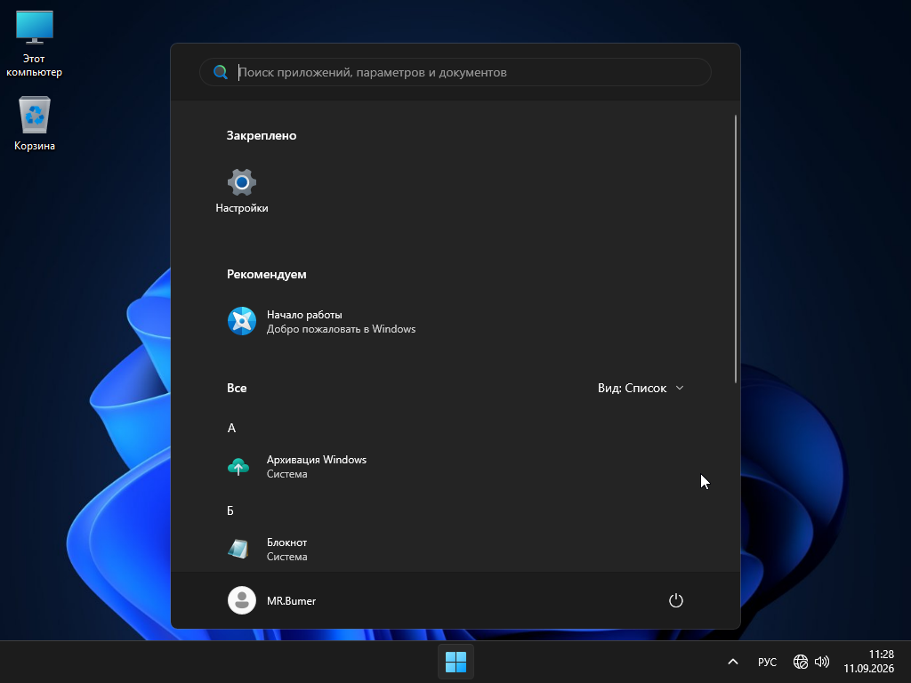The width and height of the screenshot is (911, 683).
Task: Open the Этот компьютер desktop icon
Action: (35, 44)
